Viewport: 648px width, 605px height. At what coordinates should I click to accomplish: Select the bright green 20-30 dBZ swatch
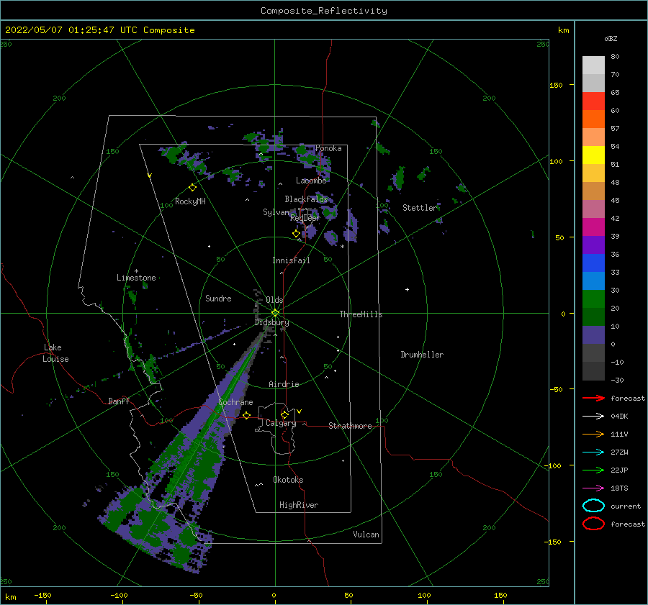[593, 299]
